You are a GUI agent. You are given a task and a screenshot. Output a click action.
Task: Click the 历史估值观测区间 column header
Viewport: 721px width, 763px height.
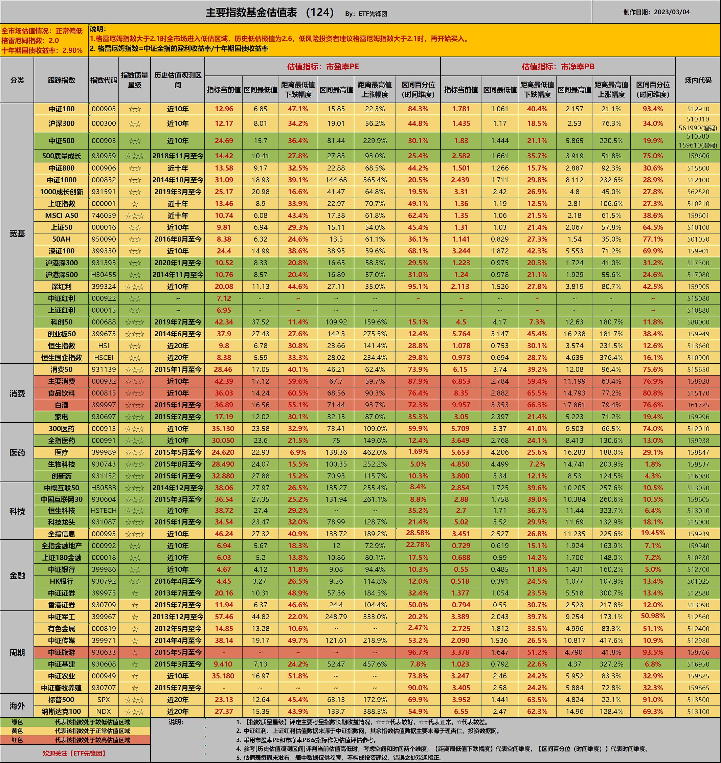coord(178,80)
